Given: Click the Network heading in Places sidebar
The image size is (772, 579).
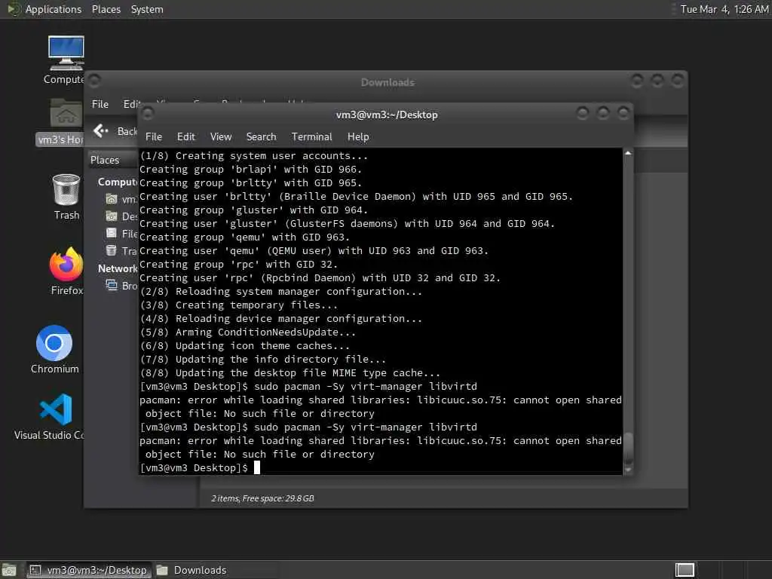Looking at the screenshot, I should click(117, 268).
